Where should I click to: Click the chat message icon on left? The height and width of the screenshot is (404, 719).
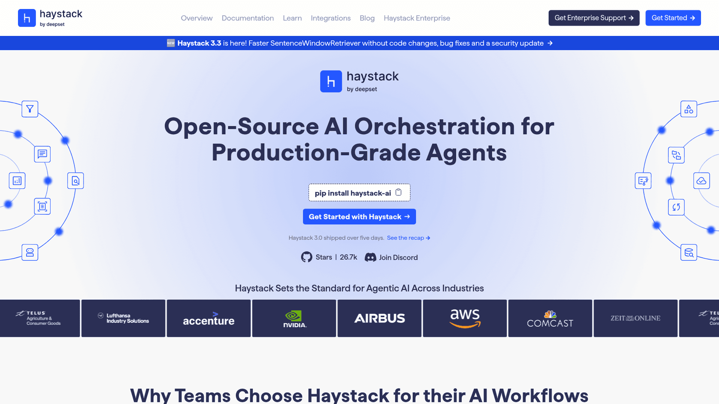pos(42,154)
